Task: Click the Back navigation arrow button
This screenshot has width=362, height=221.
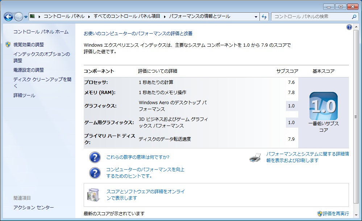Action: click(x=9, y=17)
